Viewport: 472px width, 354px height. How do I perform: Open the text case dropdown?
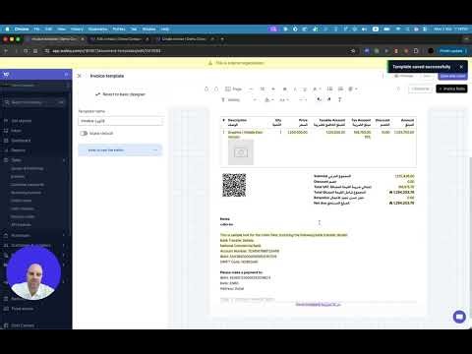pos(284,99)
